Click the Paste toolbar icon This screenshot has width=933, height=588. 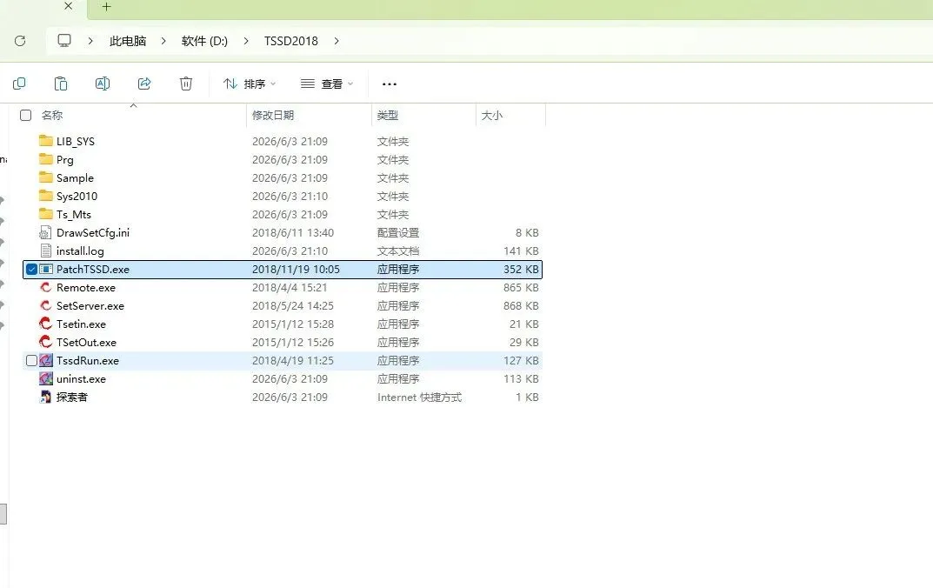click(61, 84)
